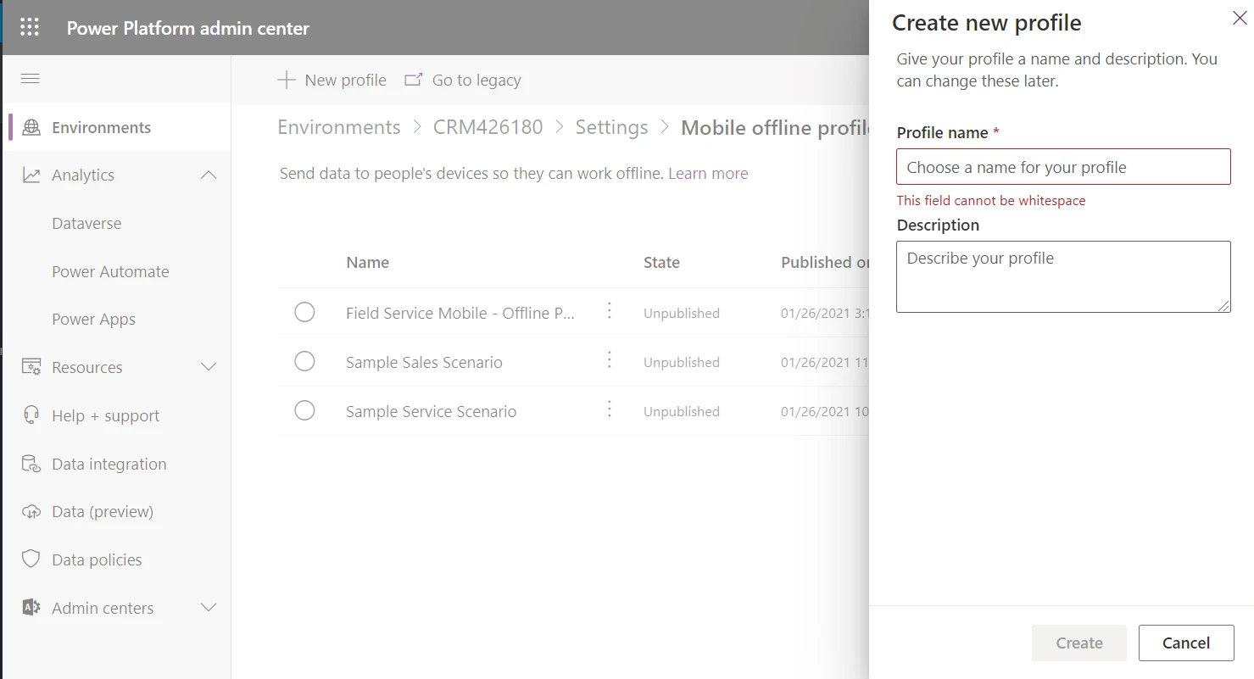Click the Help + support headset icon
The height and width of the screenshot is (679, 1254).
(31, 415)
